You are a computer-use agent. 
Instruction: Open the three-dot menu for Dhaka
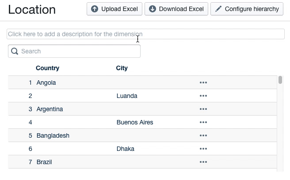[x=203, y=149]
